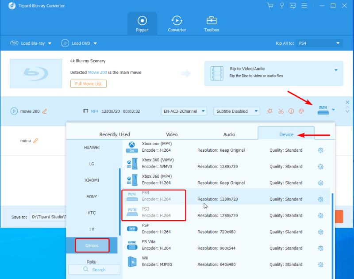This screenshot has height=279, width=354.
Task: Open the Subtitle Disabled dropdown
Action: (x=237, y=111)
